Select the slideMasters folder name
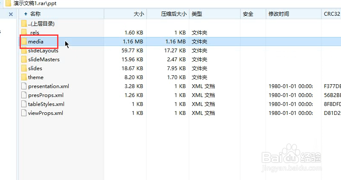Viewport: 341px width, 180px height. coord(44,59)
